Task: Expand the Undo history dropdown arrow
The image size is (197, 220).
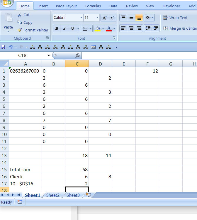Action: point(16,47)
